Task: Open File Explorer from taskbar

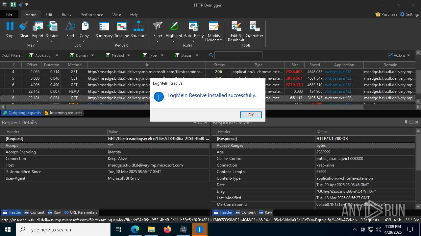Action: pyautogui.click(x=151, y=229)
